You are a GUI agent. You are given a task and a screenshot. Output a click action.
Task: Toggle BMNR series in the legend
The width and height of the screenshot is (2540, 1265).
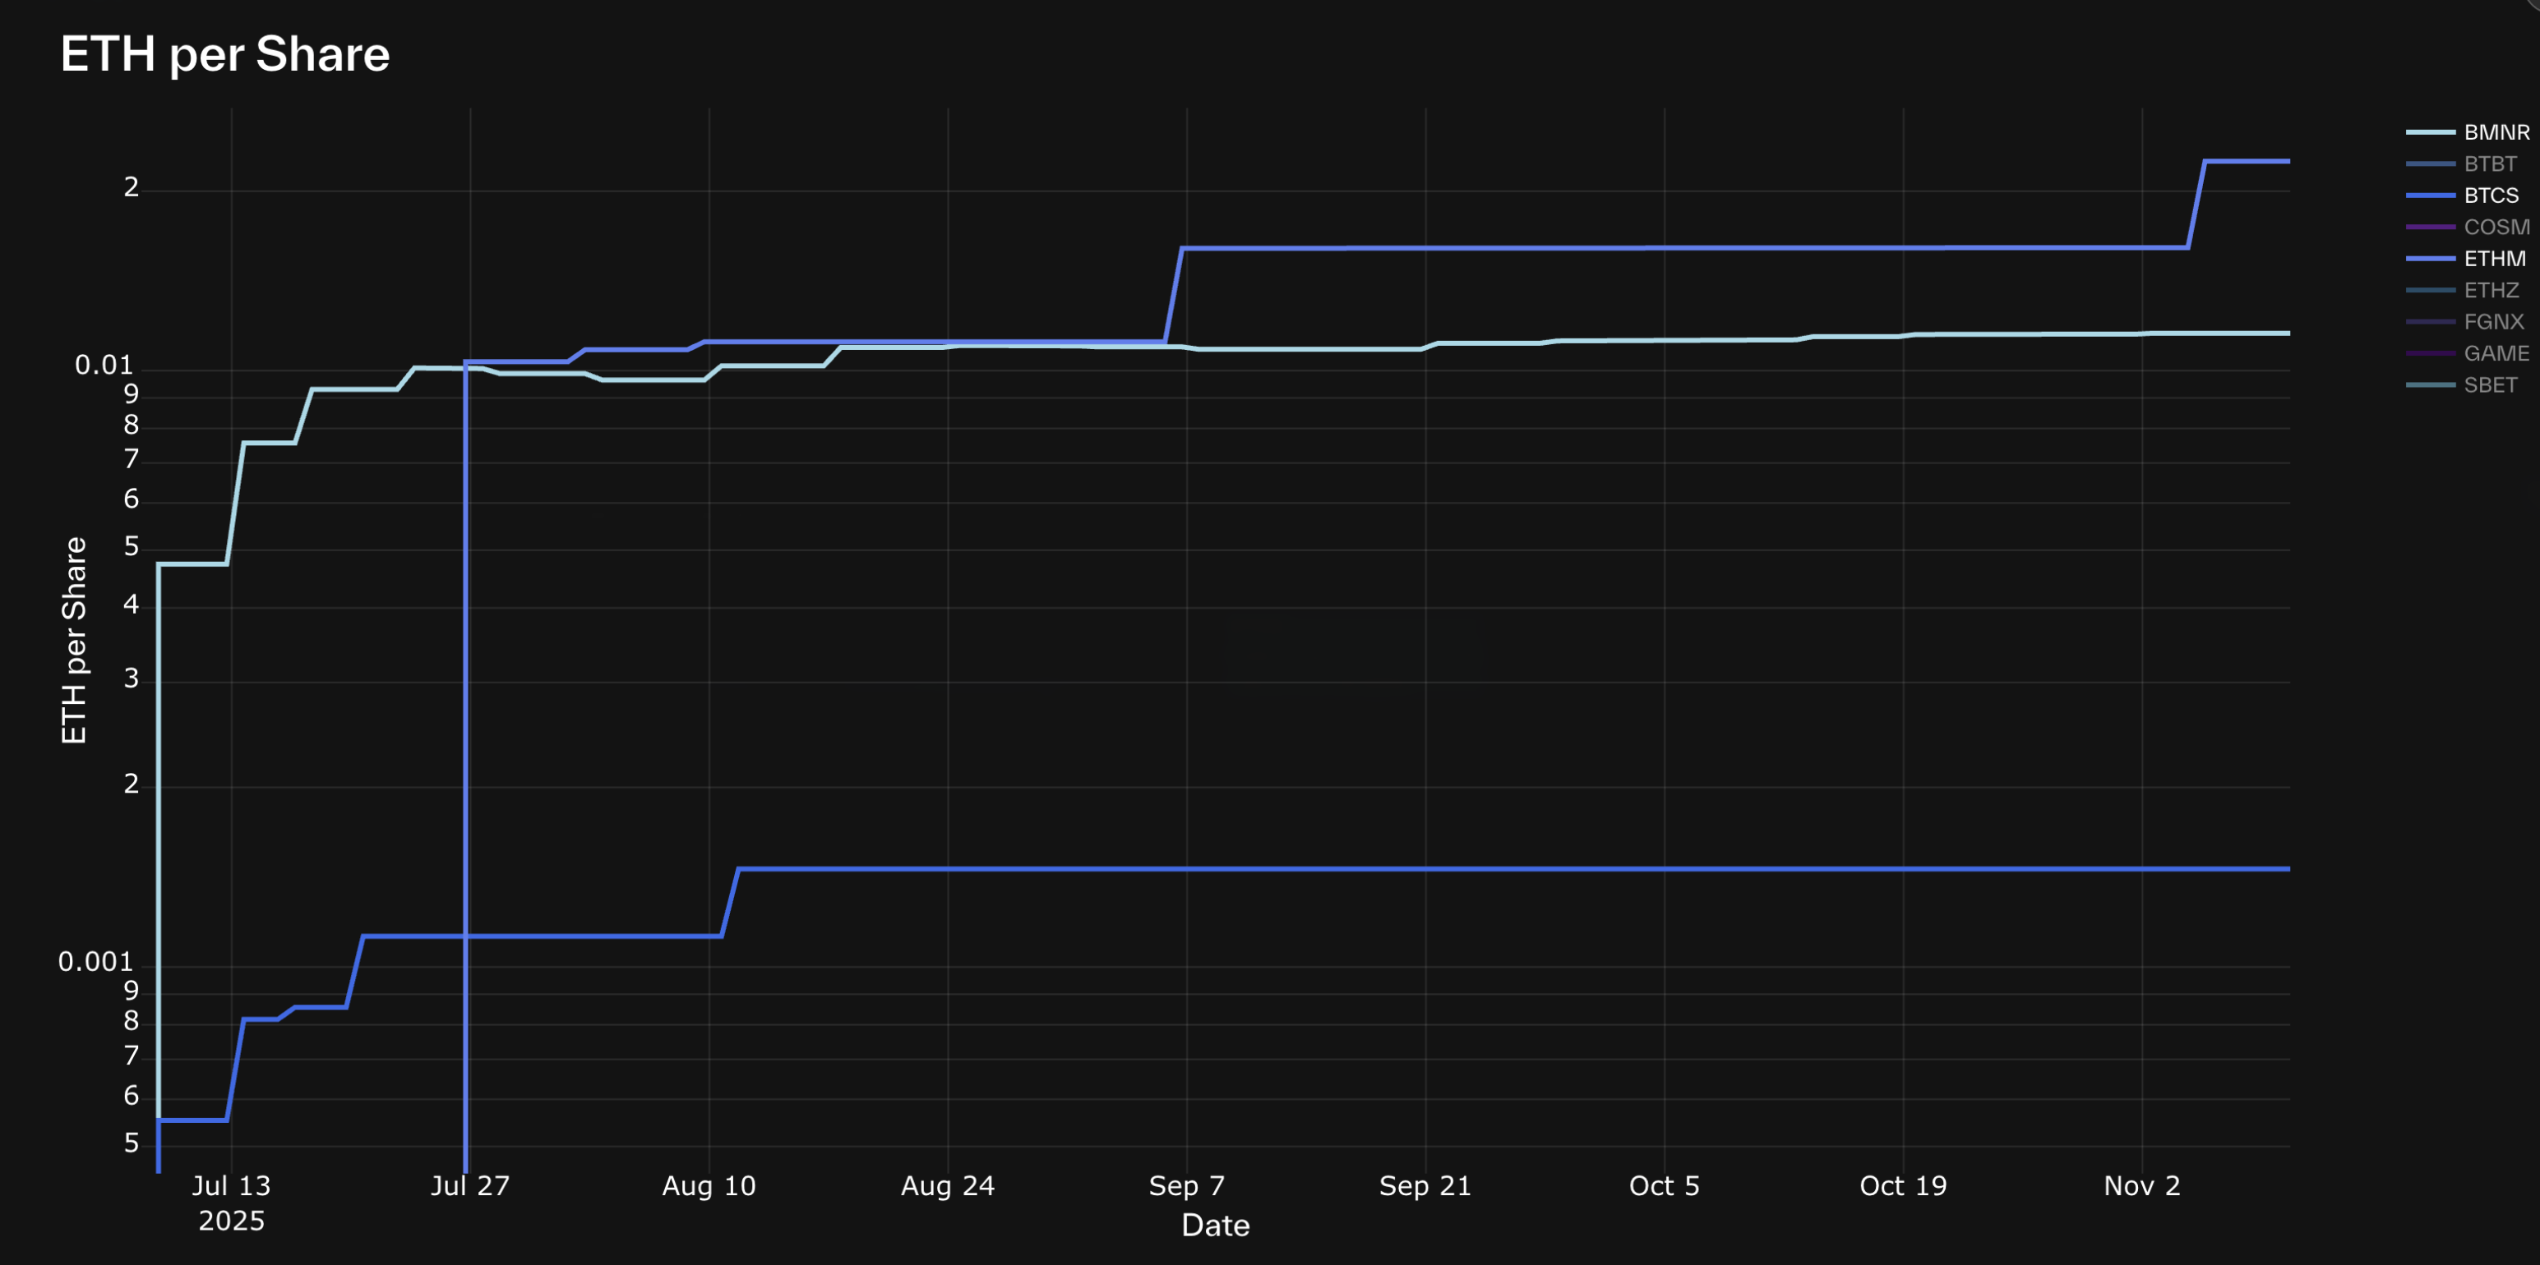pos(2496,132)
